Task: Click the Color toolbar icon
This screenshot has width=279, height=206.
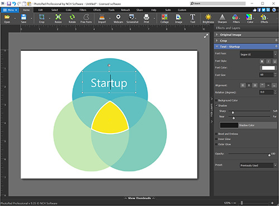Action: 250,18
